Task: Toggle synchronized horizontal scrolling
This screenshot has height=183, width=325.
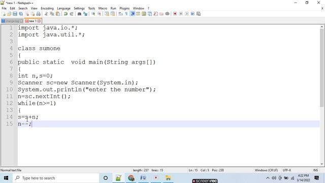Action: pos(113,14)
